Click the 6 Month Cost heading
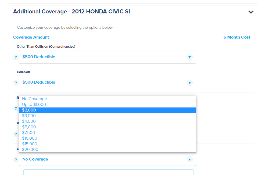258x175 pixels. (237, 37)
